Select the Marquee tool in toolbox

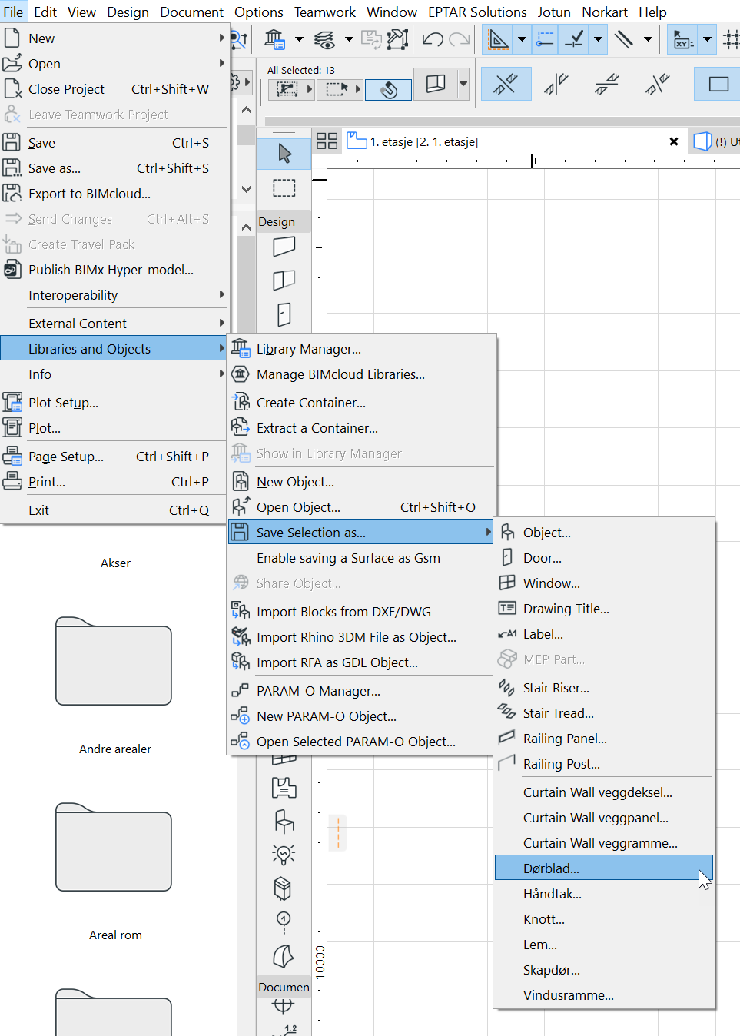(284, 188)
